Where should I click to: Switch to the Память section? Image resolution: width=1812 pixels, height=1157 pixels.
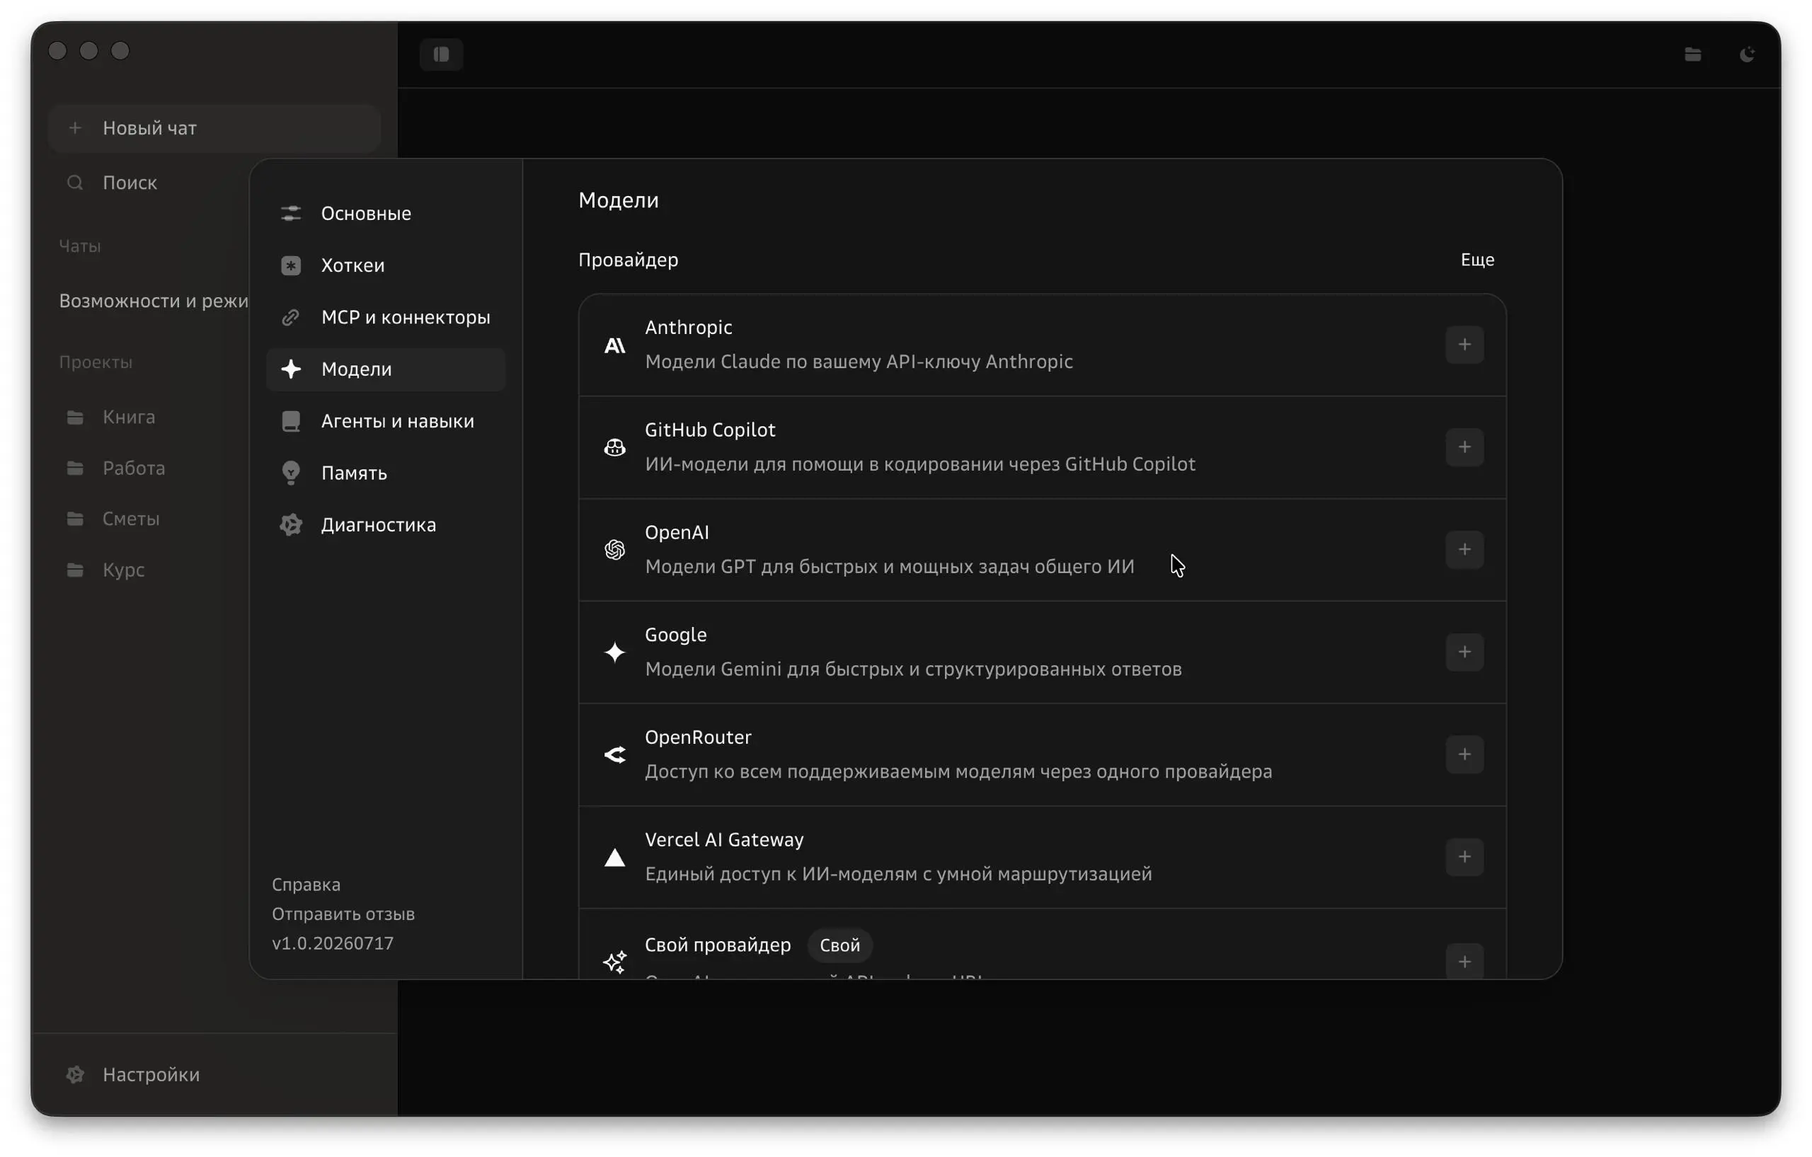[x=385, y=473]
